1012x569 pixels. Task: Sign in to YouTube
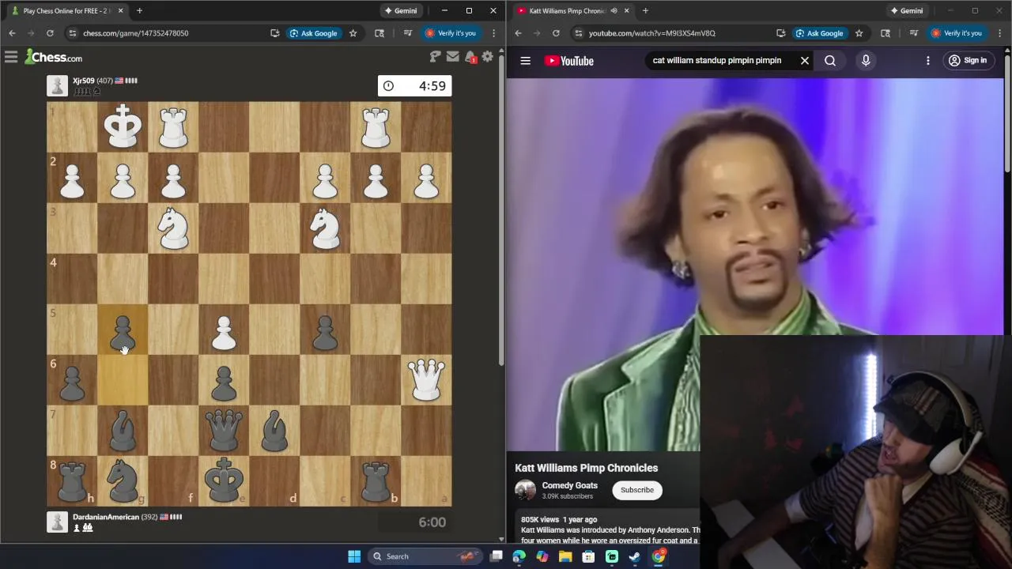coord(968,61)
